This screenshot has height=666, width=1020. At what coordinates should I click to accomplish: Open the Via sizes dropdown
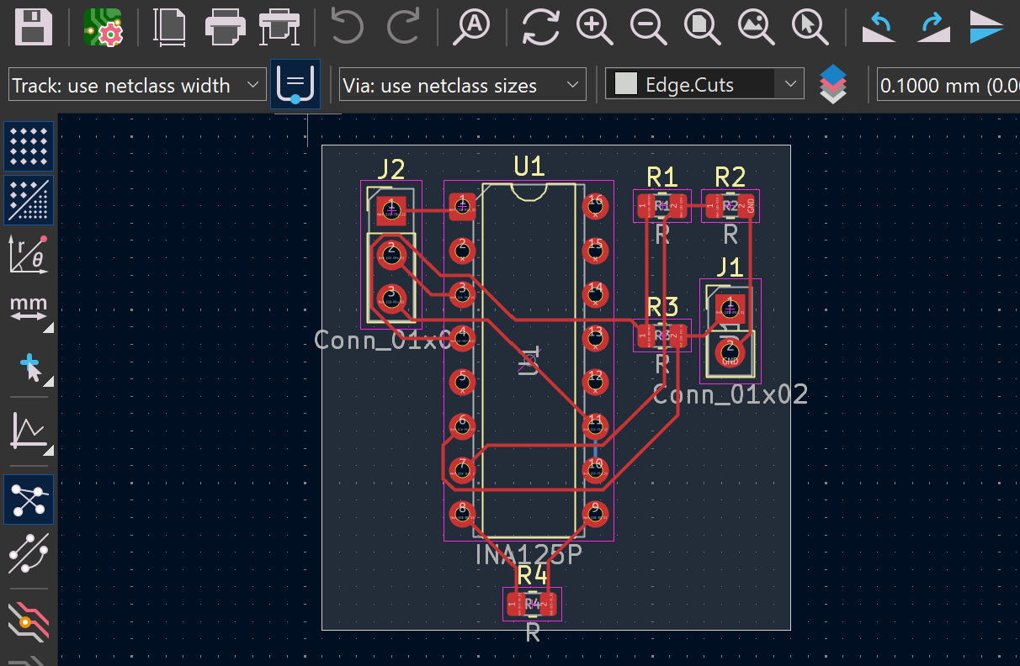pyautogui.click(x=463, y=85)
